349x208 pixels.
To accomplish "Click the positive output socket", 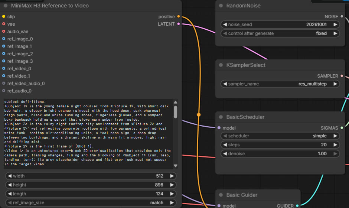I will [x=179, y=16].
